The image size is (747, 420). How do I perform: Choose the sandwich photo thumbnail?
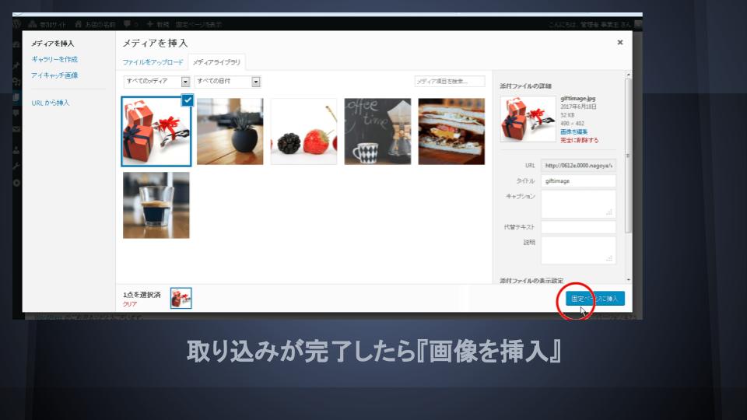pos(451,131)
